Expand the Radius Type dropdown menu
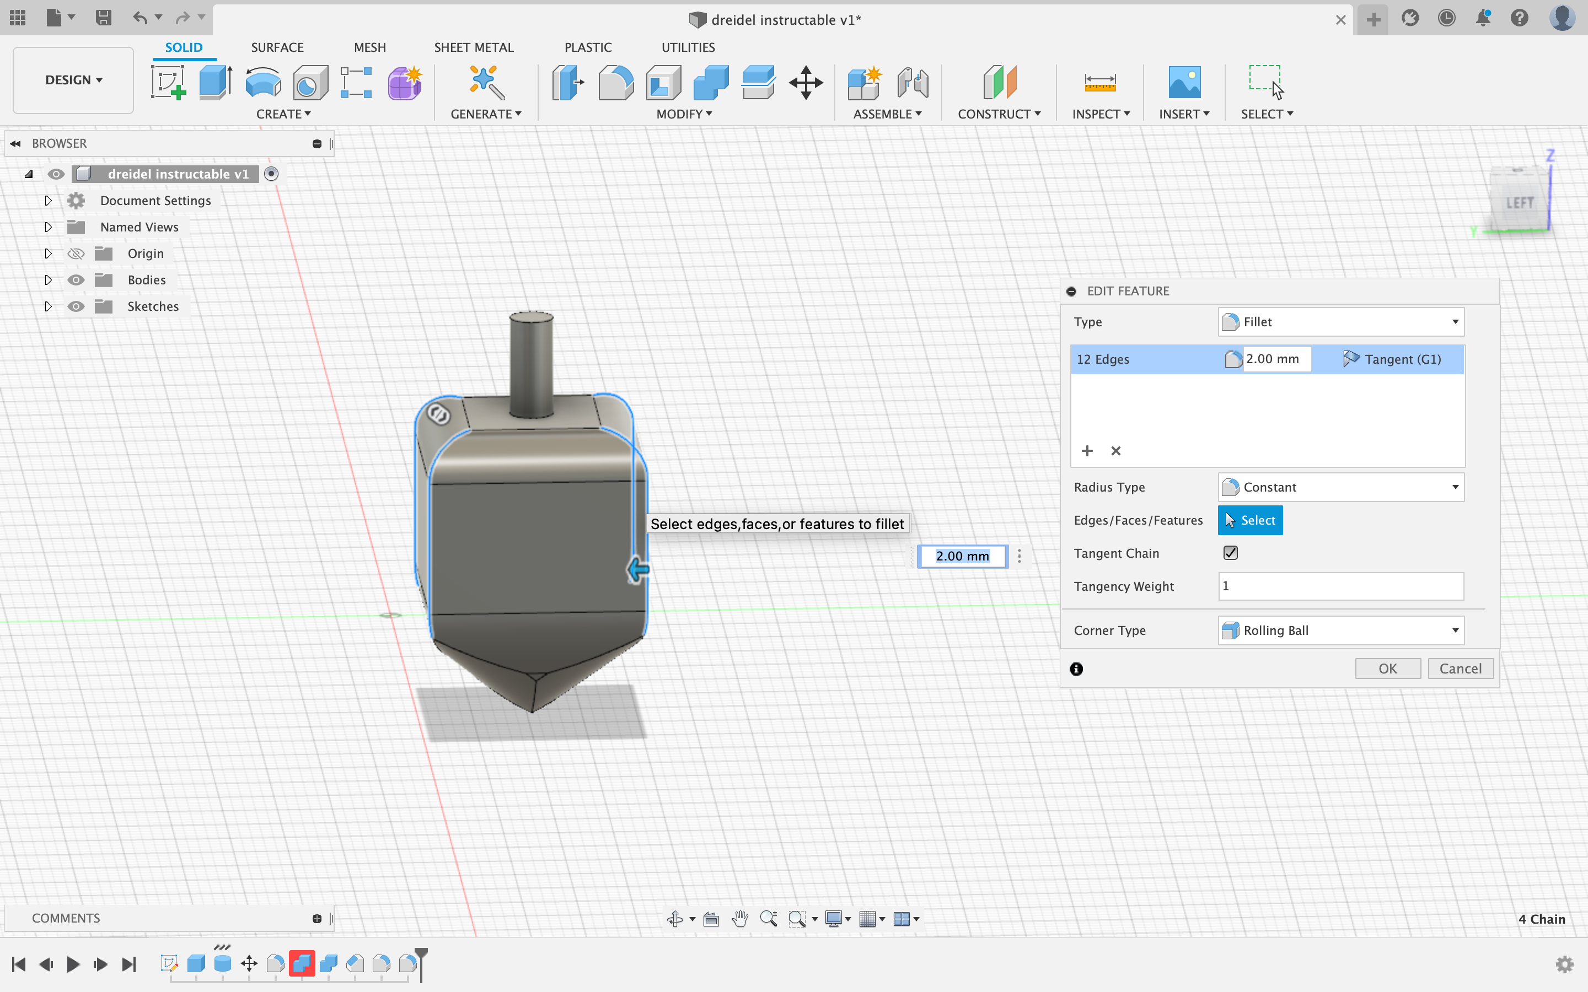Screen dimensions: 1588x992 pos(1454,487)
